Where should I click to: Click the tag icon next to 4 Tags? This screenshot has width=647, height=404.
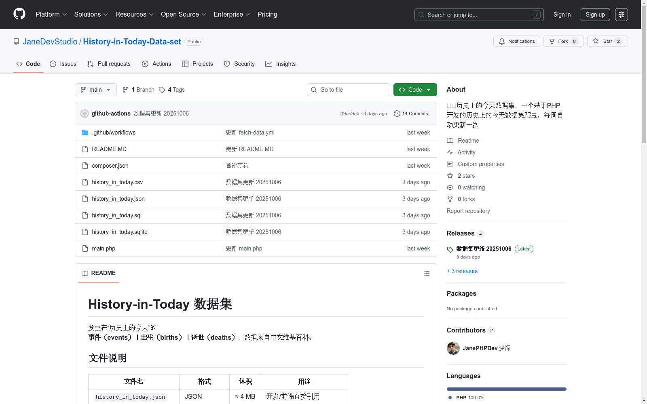click(162, 90)
